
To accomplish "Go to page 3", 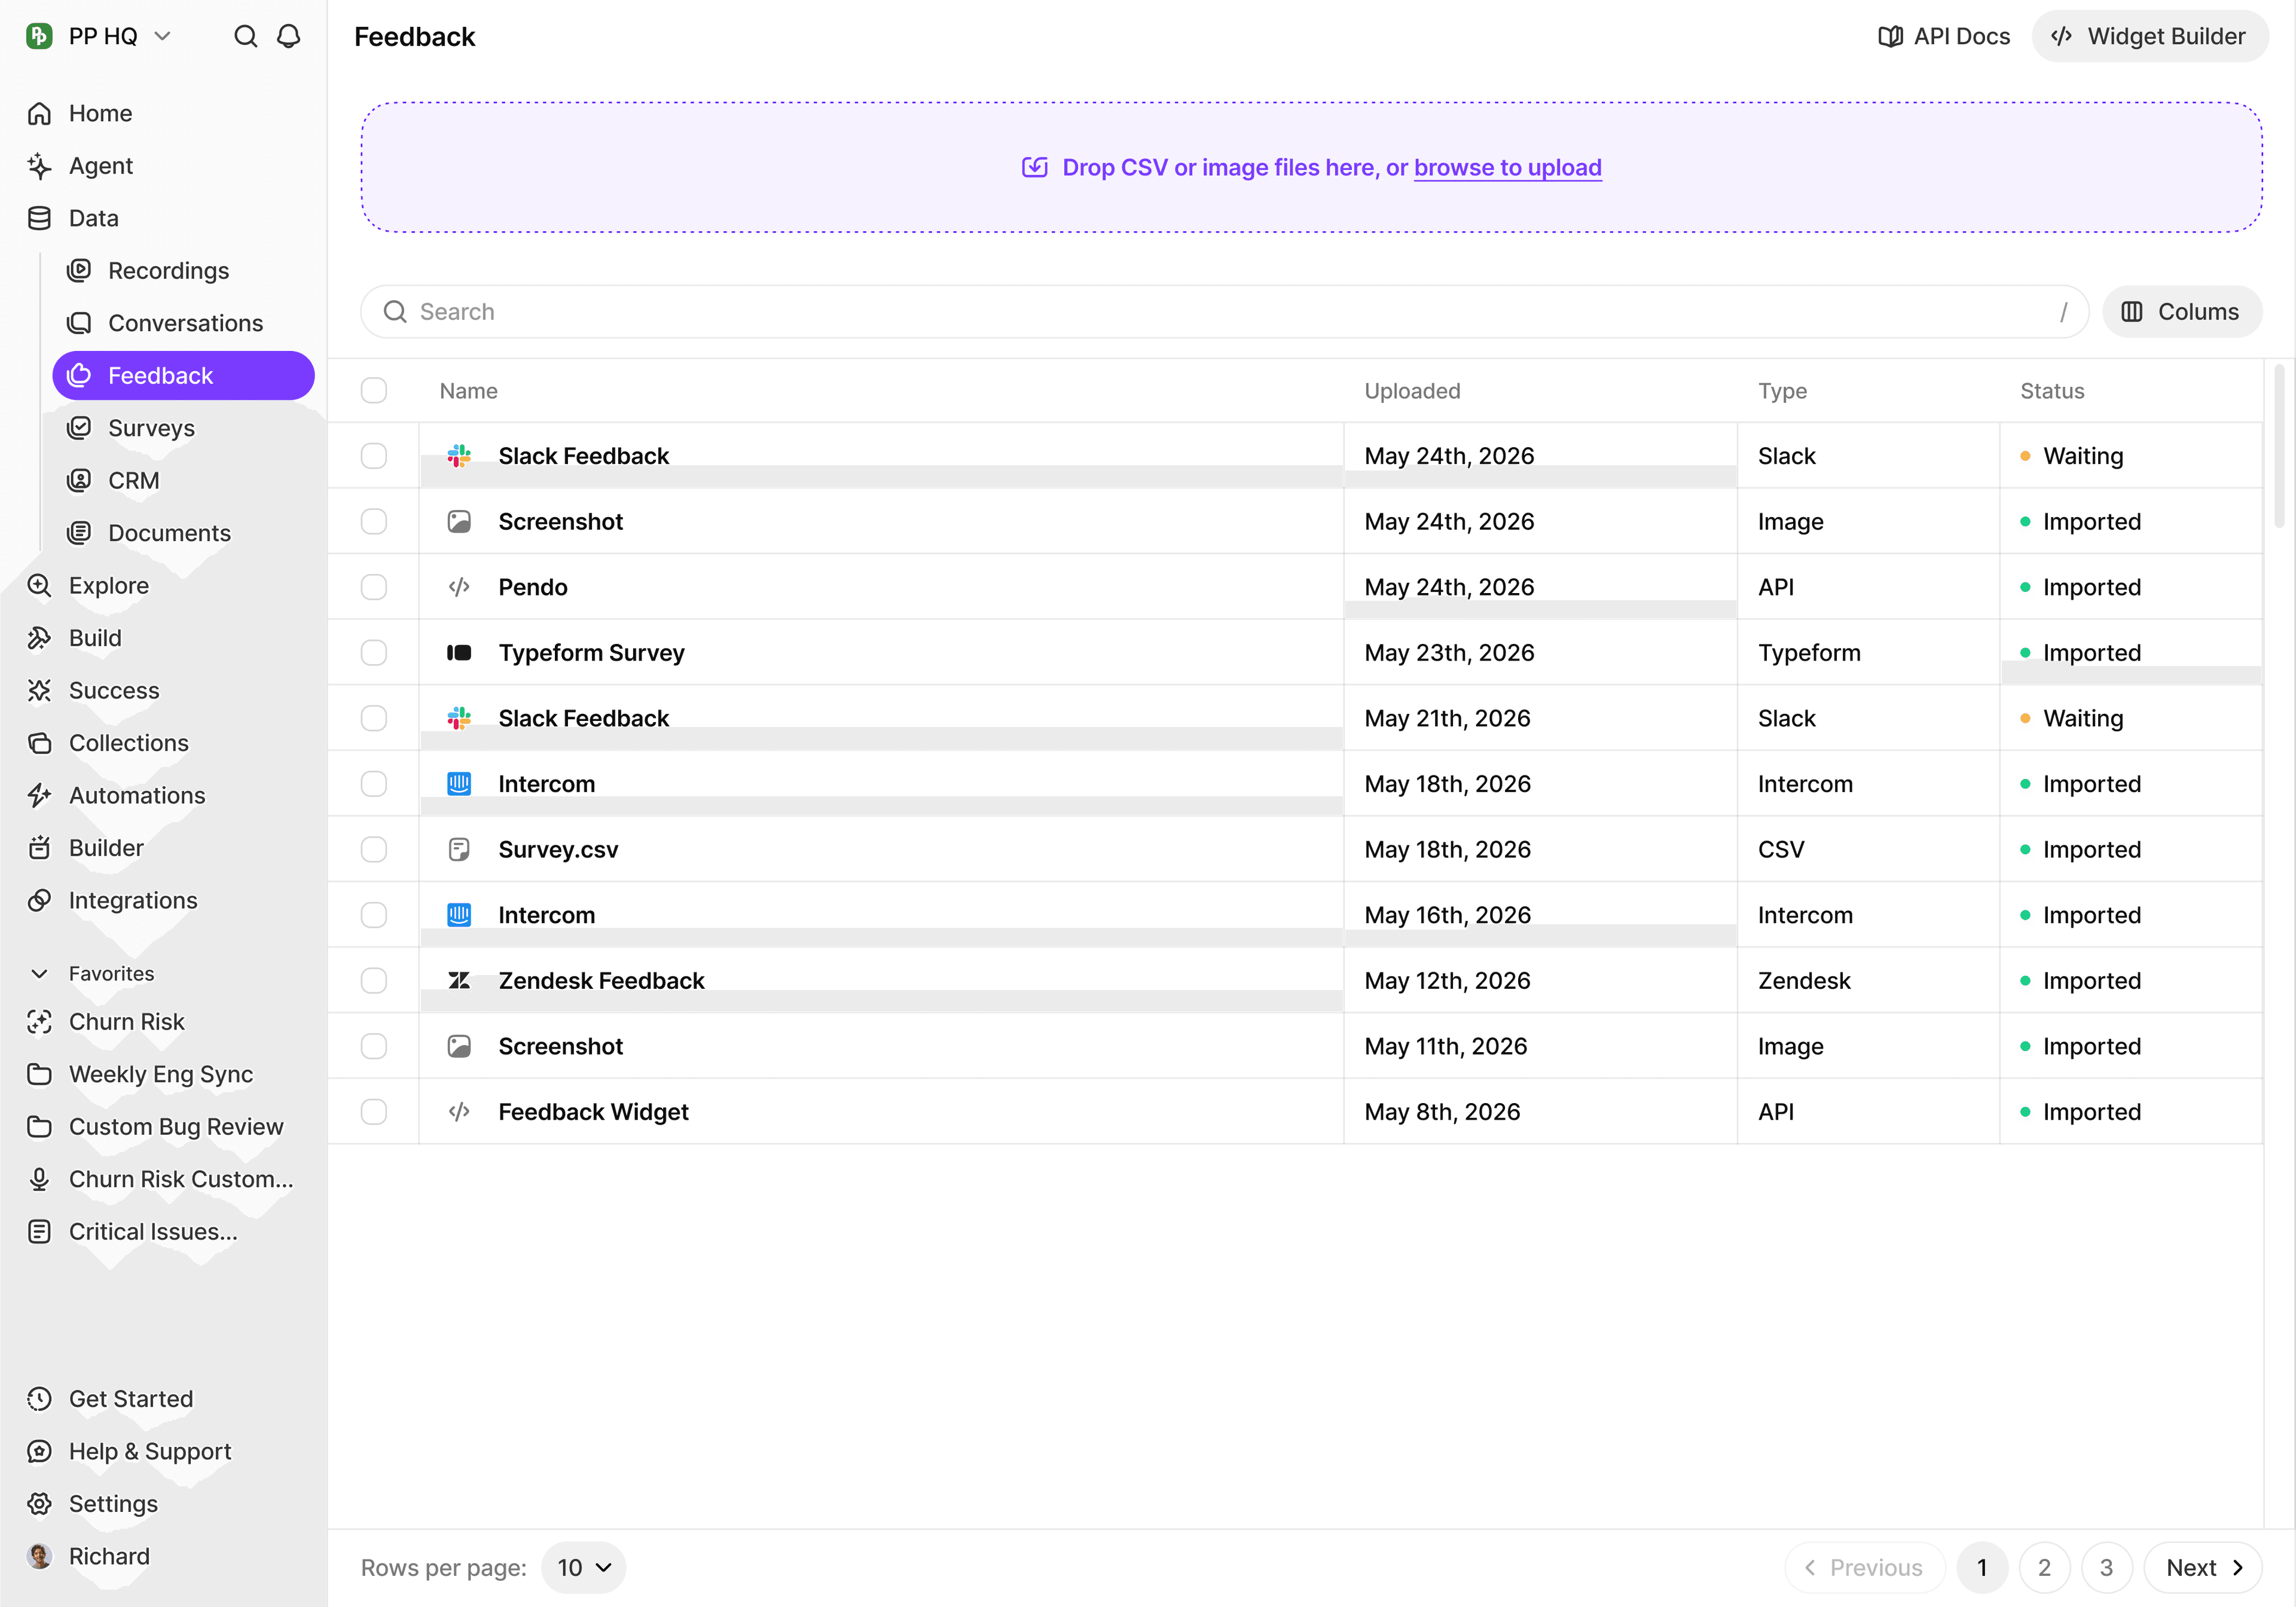I will [x=2107, y=1568].
